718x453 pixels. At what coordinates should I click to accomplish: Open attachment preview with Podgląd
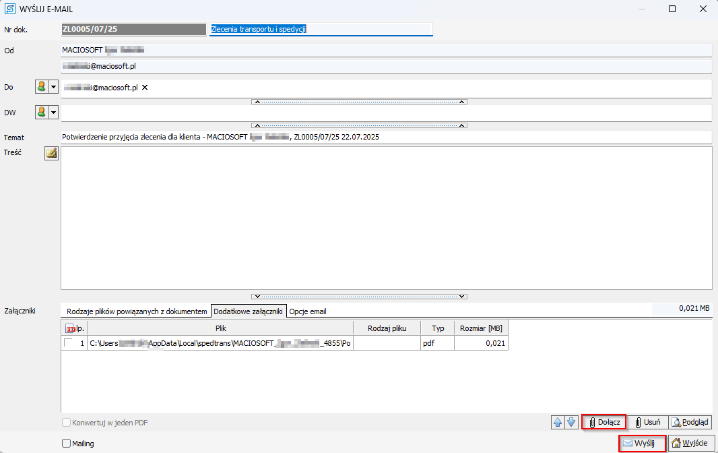[x=690, y=422]
